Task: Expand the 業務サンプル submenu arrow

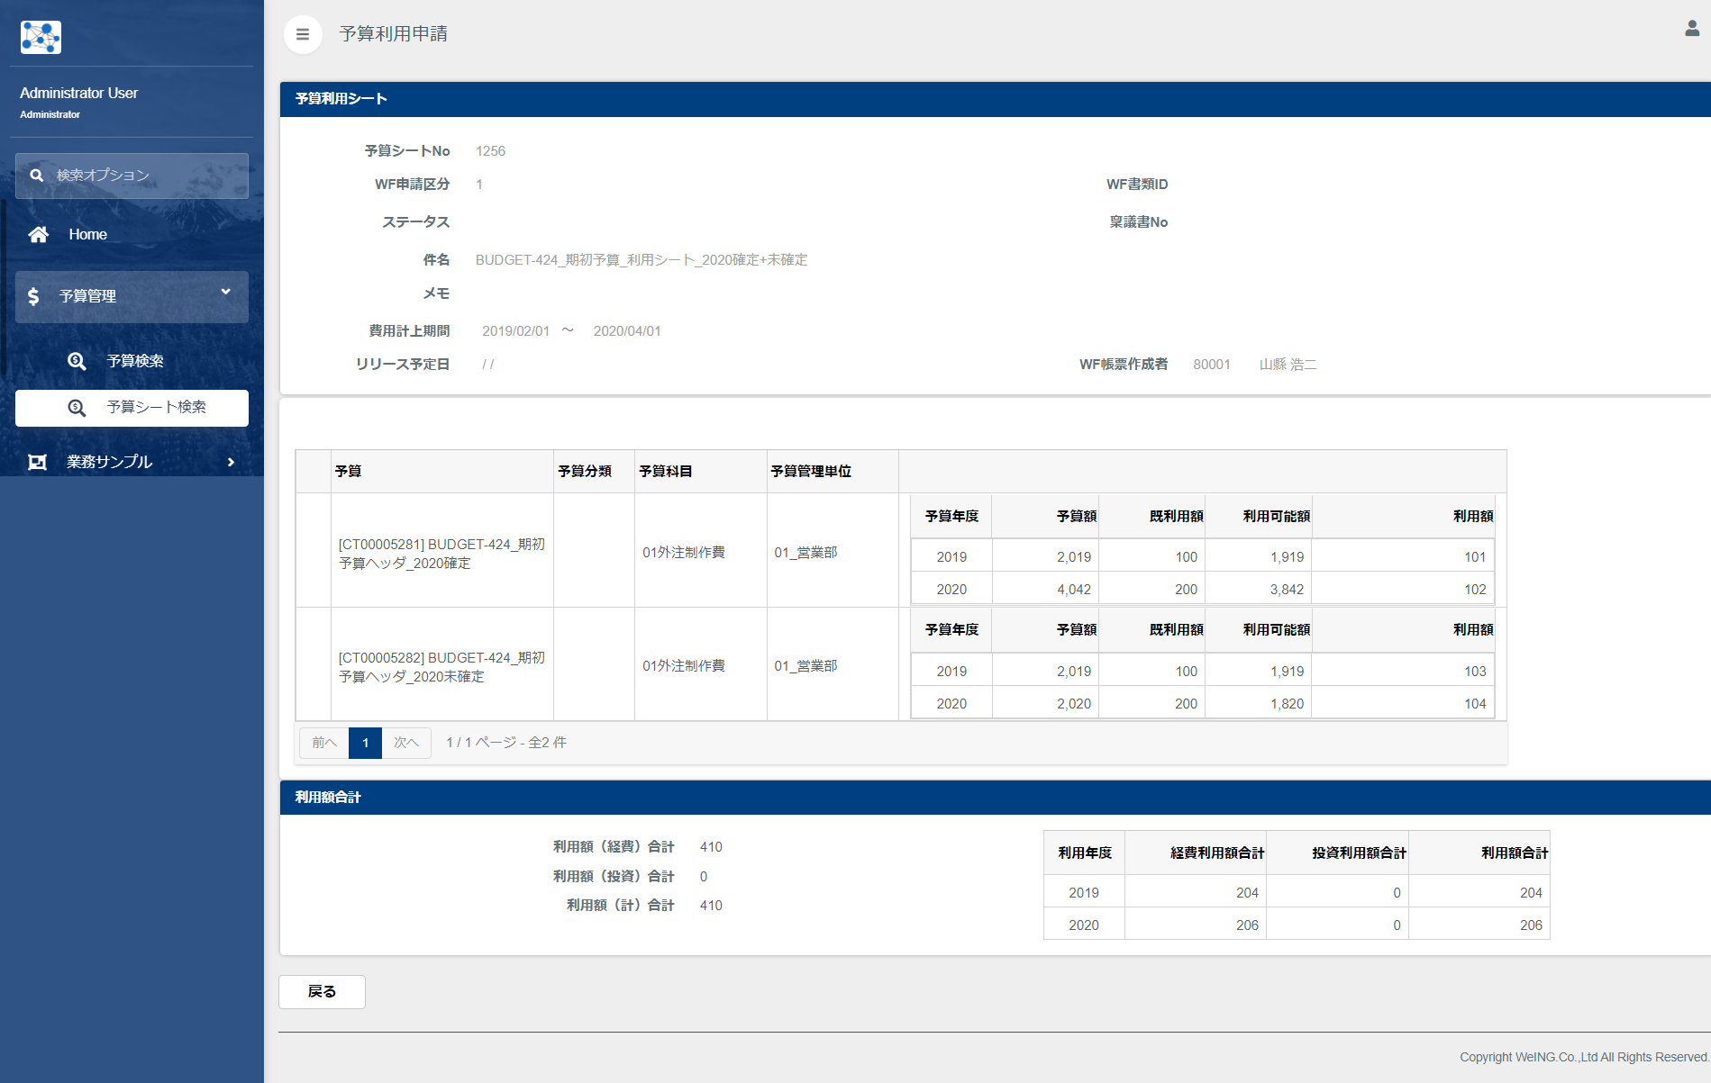Action: (x=231, y=462)
